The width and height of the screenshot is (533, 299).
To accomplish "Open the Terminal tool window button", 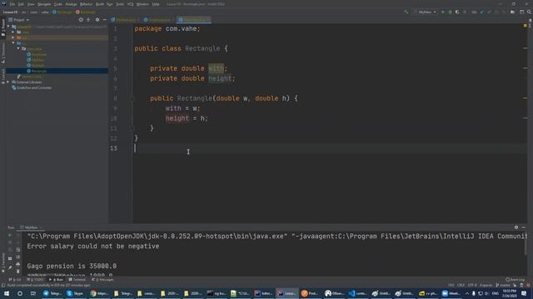I will 77,280.
